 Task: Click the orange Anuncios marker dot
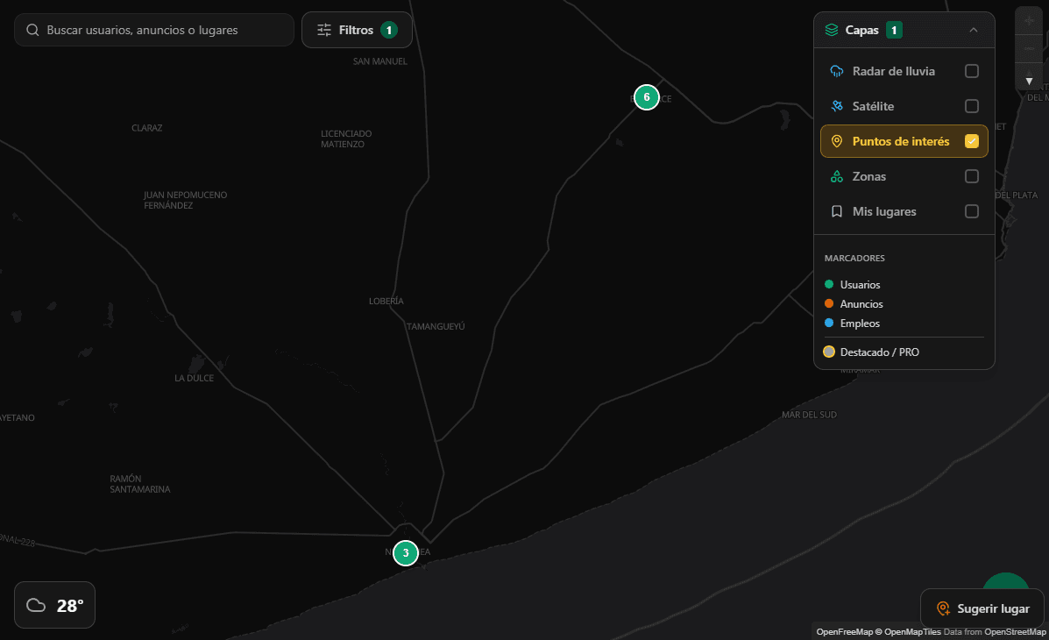click(x=829, y=304)
